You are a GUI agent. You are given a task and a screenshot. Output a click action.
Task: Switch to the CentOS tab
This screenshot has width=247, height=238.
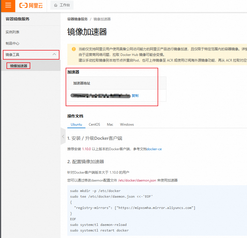(94, 125)
